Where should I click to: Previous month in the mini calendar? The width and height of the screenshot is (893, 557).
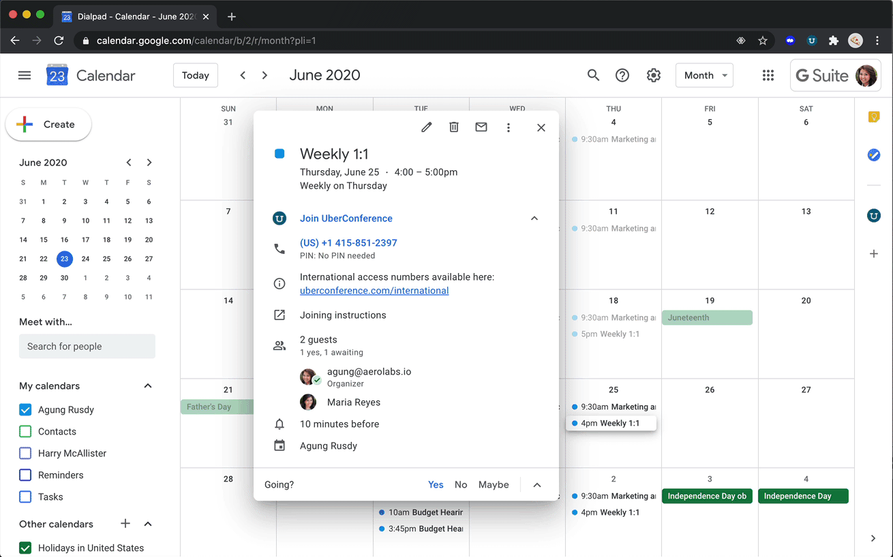[129, 163]
